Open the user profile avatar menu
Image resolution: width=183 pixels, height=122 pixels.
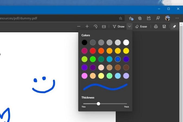[x=168, y=18]
